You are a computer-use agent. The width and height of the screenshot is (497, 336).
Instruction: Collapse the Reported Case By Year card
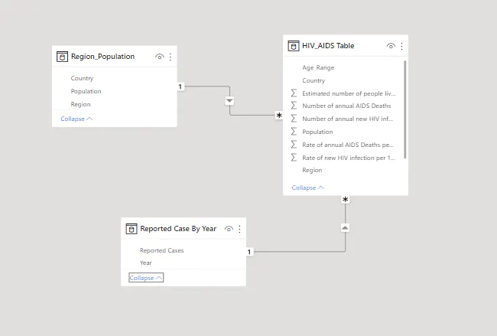(x=145, y=278)
